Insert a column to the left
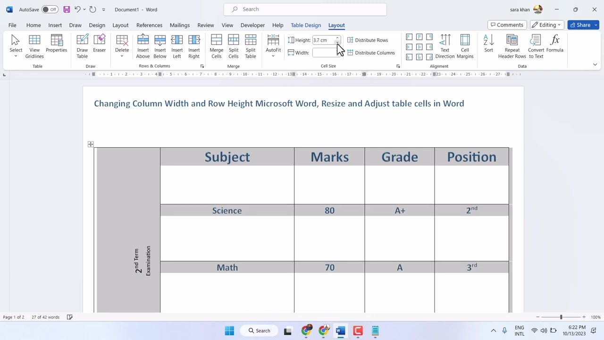The height and width of the screenshot is (340, 604). click(x=177, y=47)
